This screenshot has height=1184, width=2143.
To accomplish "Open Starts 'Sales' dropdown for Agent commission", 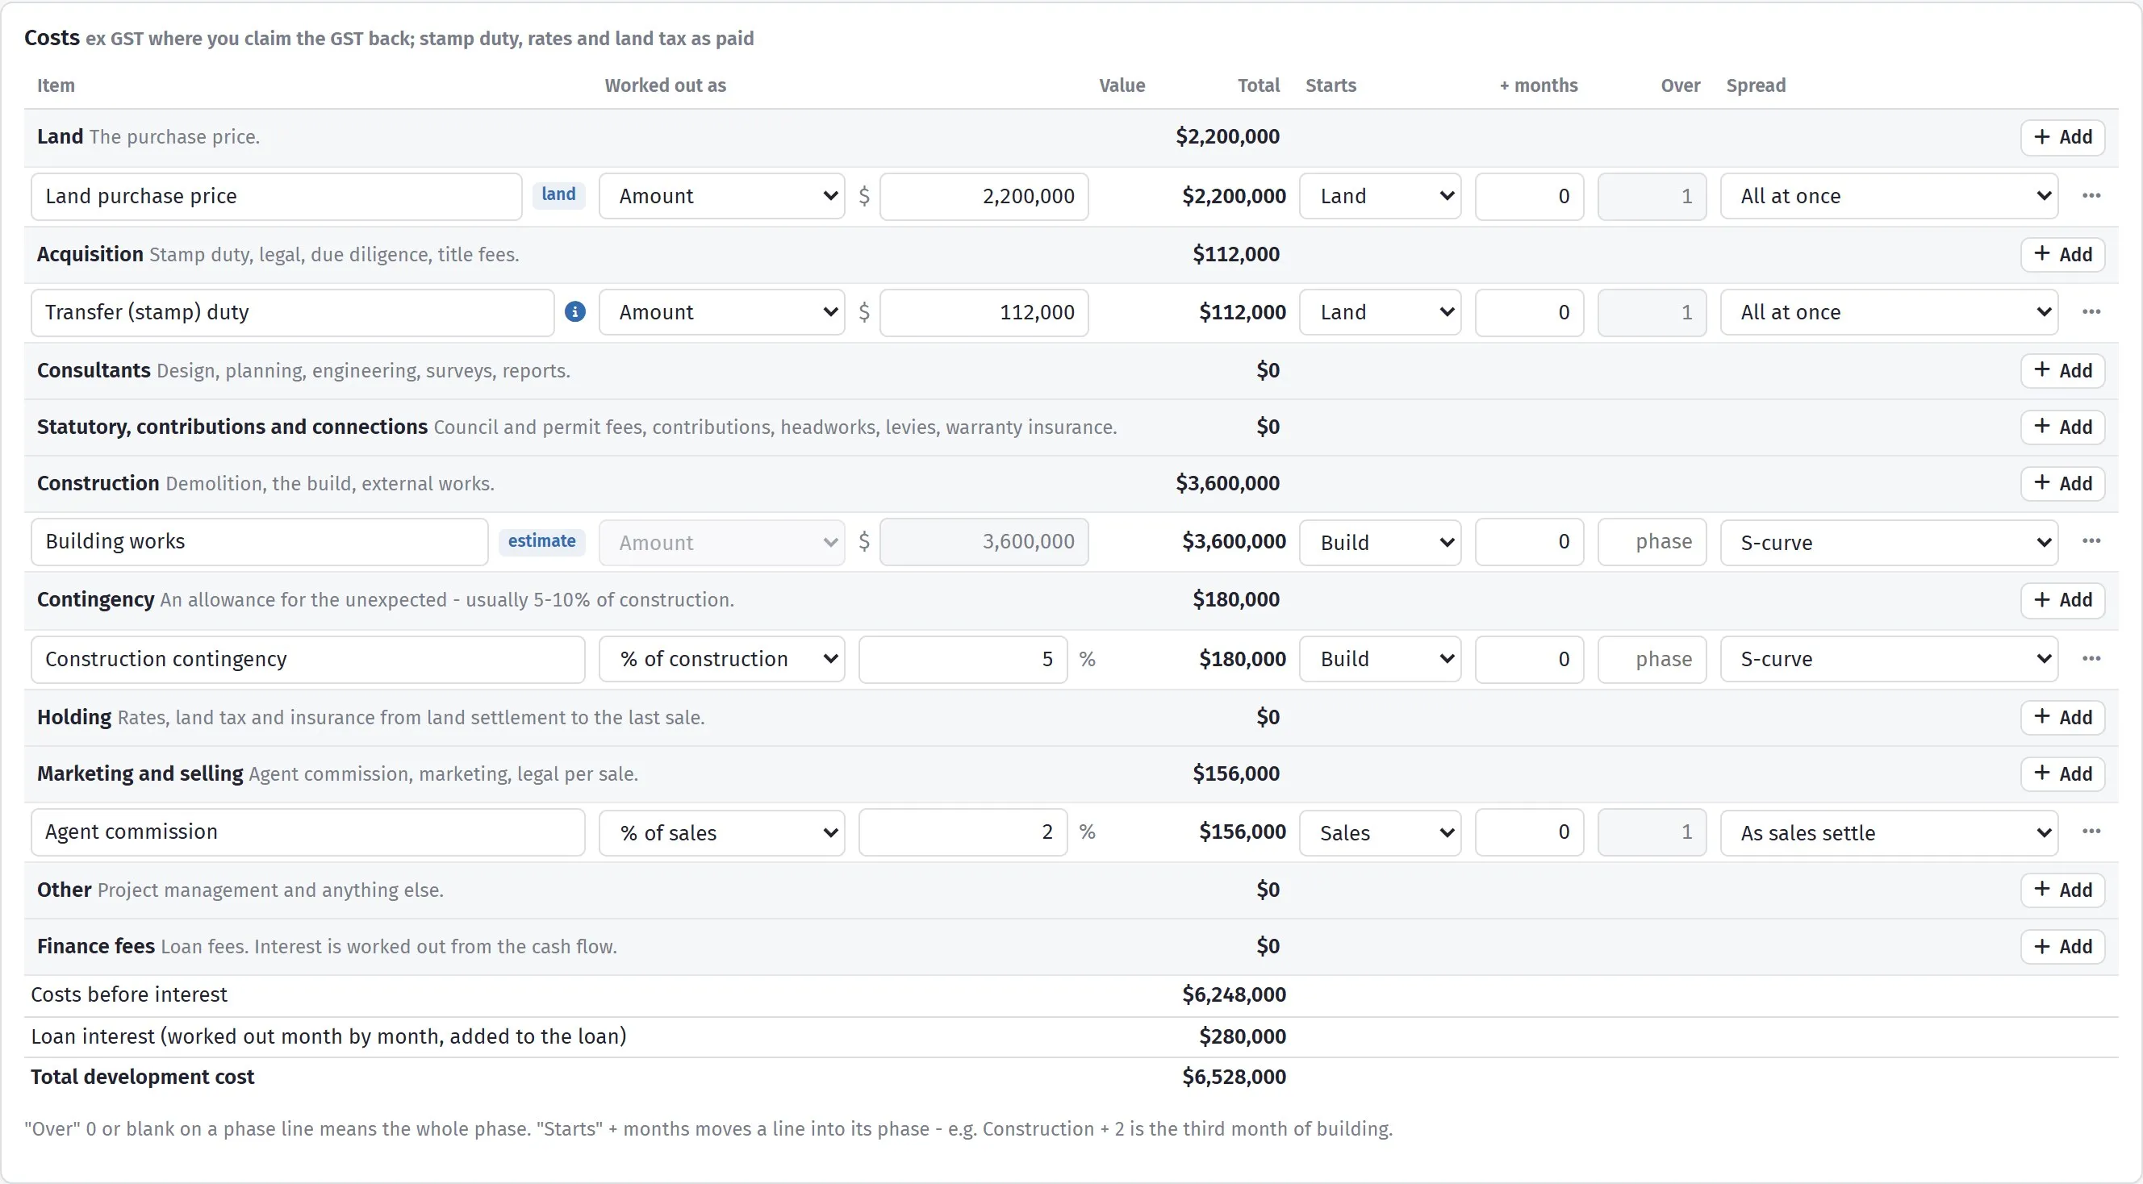I will tap(1381, 832).
